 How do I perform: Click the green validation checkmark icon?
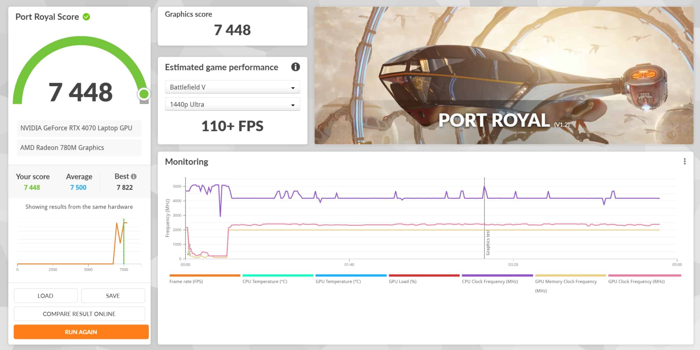[x=86, y=17]
